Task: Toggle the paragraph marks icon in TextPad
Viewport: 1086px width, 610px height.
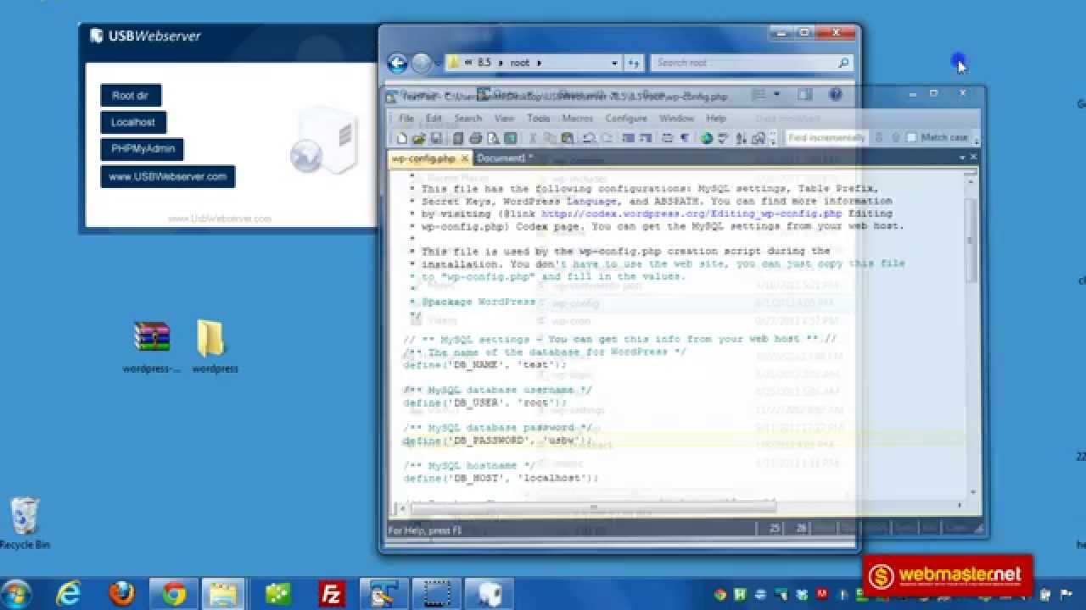Action: pyautogui.click(x=686, y=138)
